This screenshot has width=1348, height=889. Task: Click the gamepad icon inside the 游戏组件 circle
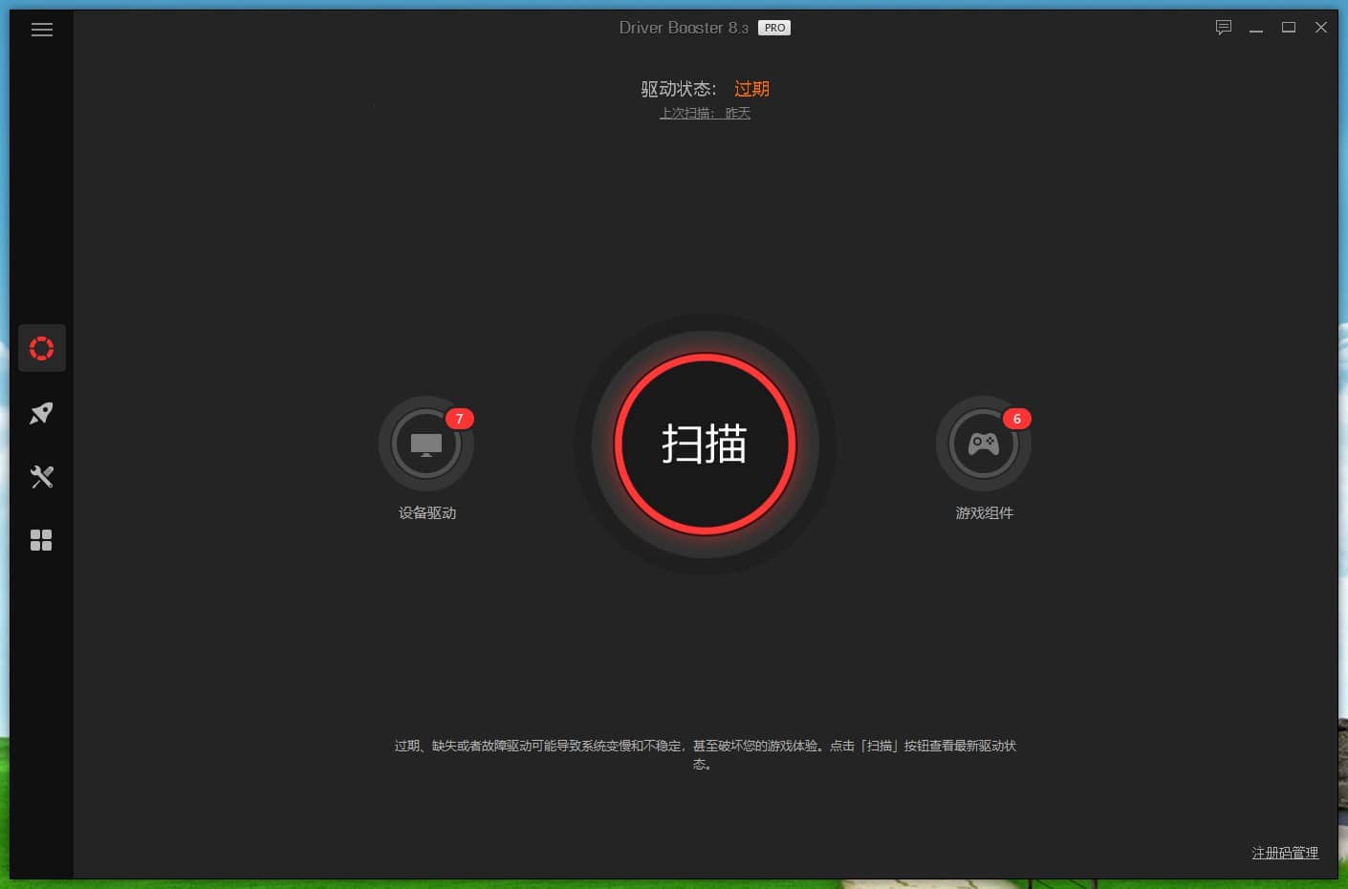tap(984, 443)
